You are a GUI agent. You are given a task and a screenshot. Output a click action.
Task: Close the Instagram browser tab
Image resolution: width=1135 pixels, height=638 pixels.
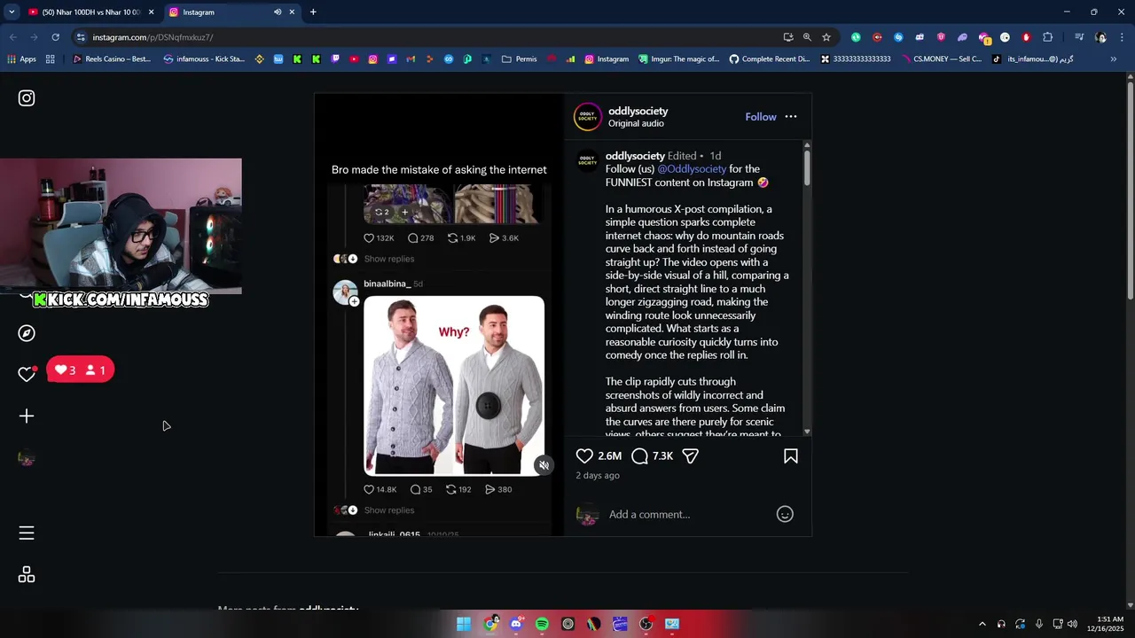coord(292,12)
